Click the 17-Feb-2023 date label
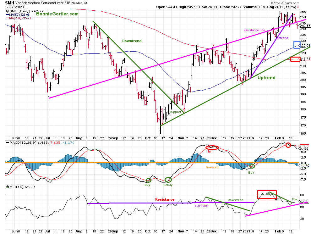This screenshot has height=234, width=311. [x=14, y=7]
